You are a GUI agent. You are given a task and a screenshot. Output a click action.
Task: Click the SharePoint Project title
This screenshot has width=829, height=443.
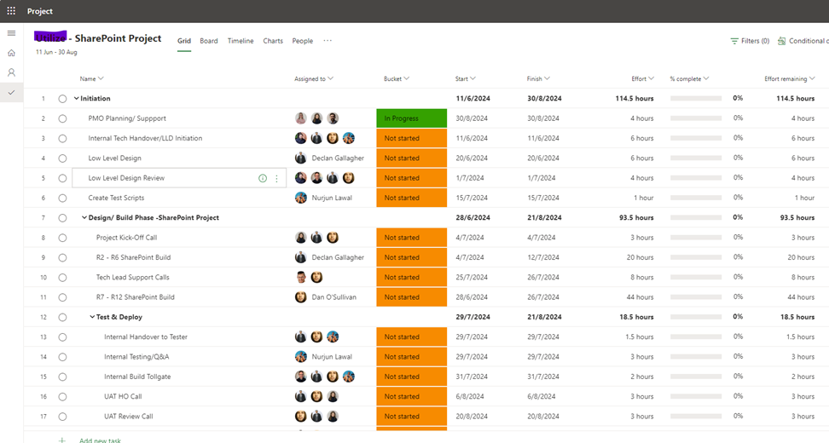pos(118,38)
